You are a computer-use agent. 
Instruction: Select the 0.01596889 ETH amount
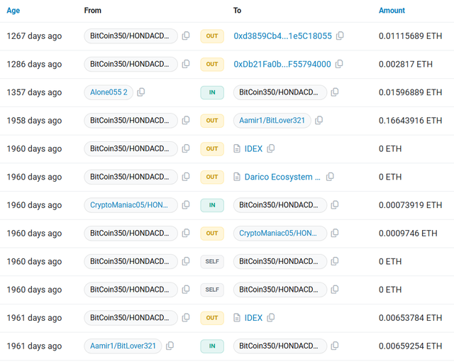410,92
